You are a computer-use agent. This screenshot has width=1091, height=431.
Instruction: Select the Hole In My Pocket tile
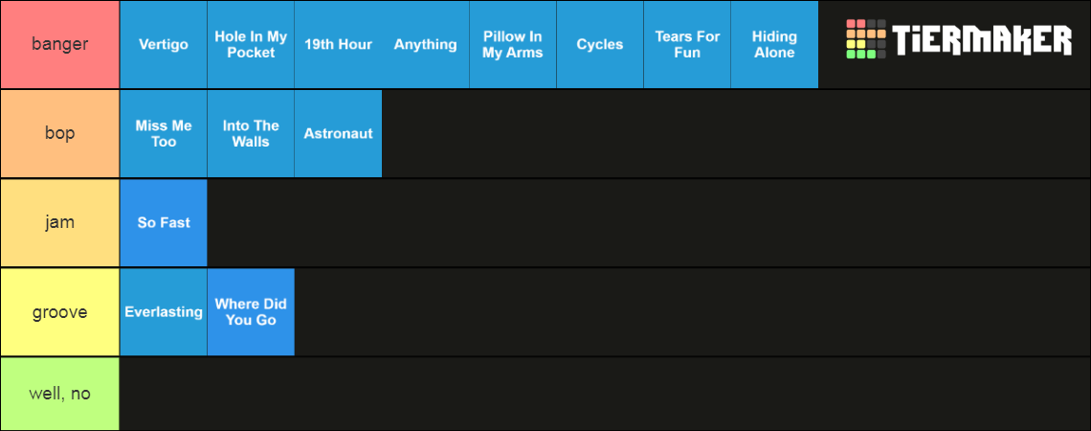tap(251, 45)
